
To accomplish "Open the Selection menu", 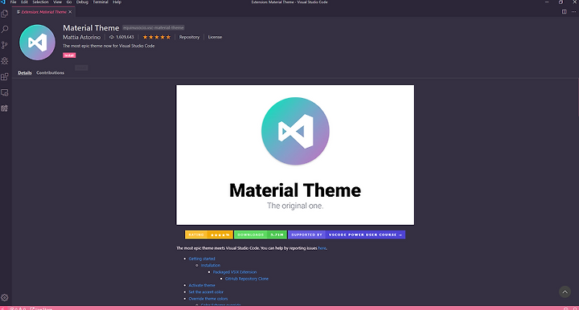I will 41,2.
